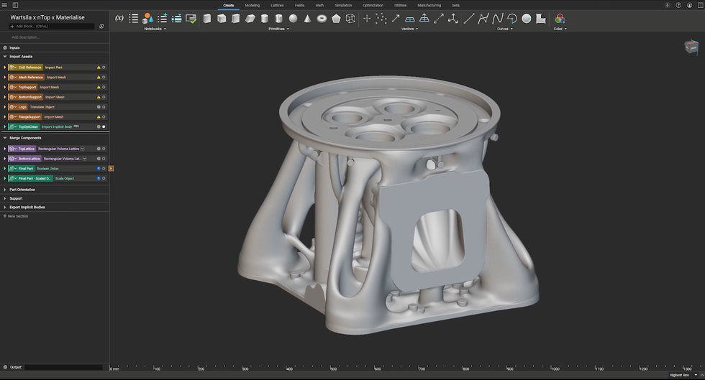The image size is (705, 380).
Task: Click the Cone primitive icon
Action: (307, 19)
